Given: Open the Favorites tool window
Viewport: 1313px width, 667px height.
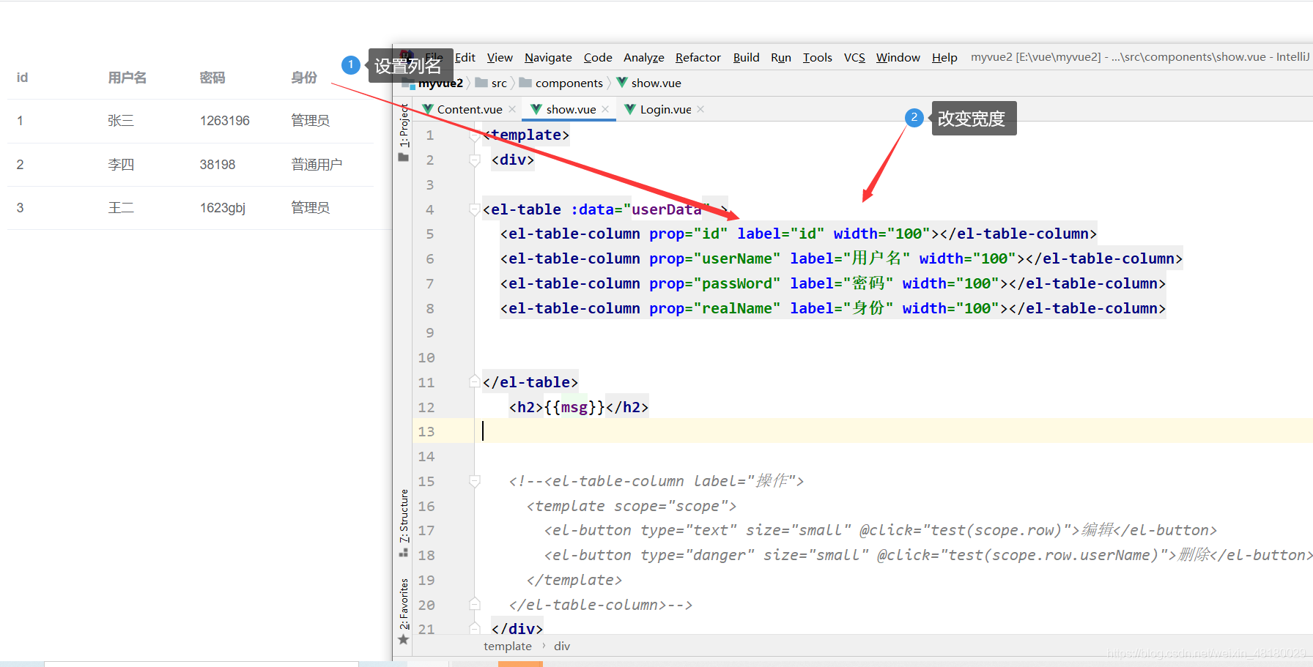Looking at the screenshot, I should click(404, 604).
